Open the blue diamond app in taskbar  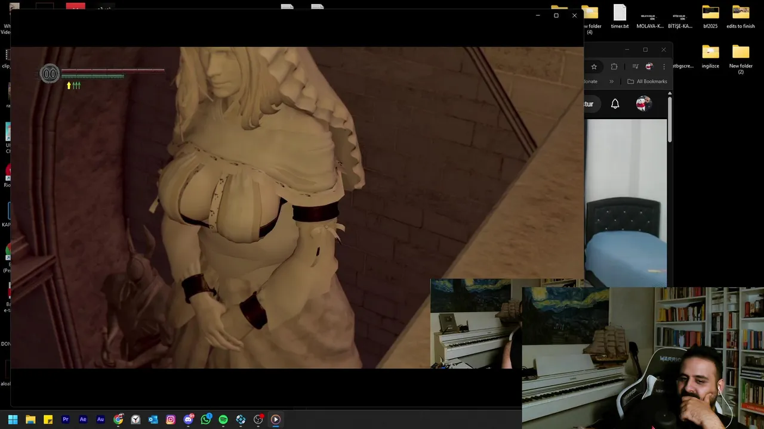[x=241, y=419]
